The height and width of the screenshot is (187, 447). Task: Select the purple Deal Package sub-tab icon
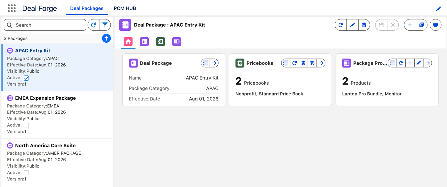(x=144, y=42)
